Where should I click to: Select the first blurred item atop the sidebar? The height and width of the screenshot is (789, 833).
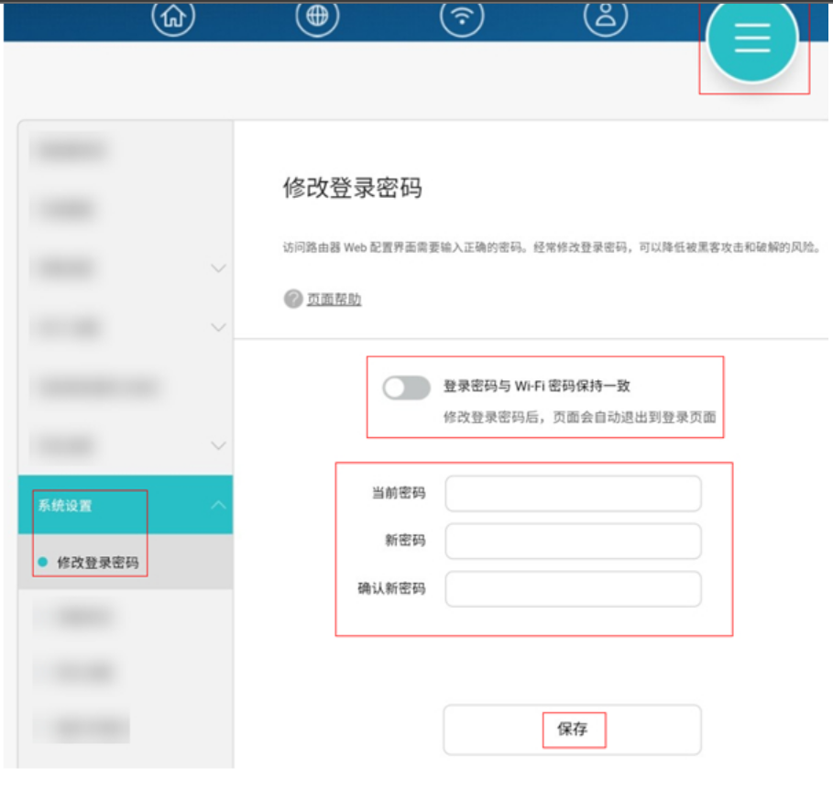71,150
